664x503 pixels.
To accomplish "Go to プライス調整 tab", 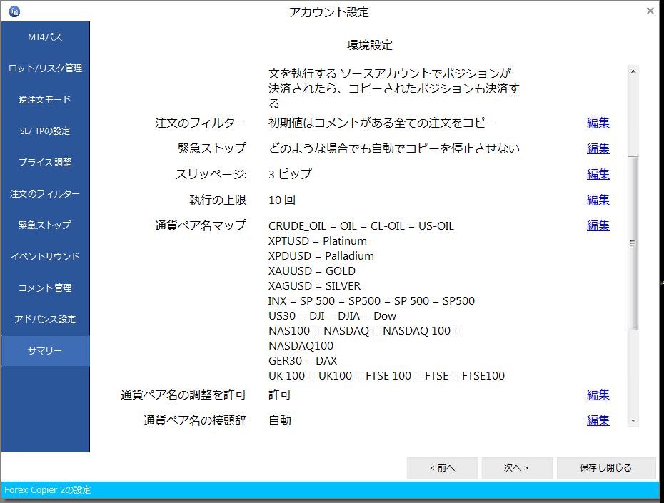I will [45, 163].
